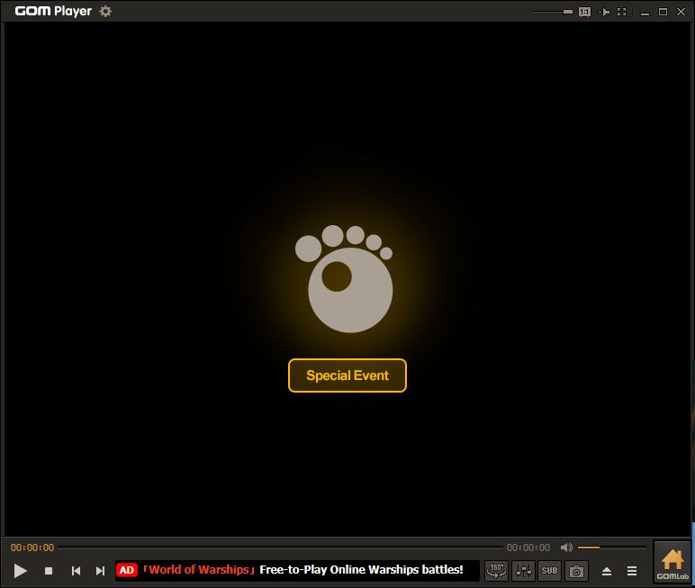
Task: Show the playlist via hamburger icon
Action: tap(632, 571)
